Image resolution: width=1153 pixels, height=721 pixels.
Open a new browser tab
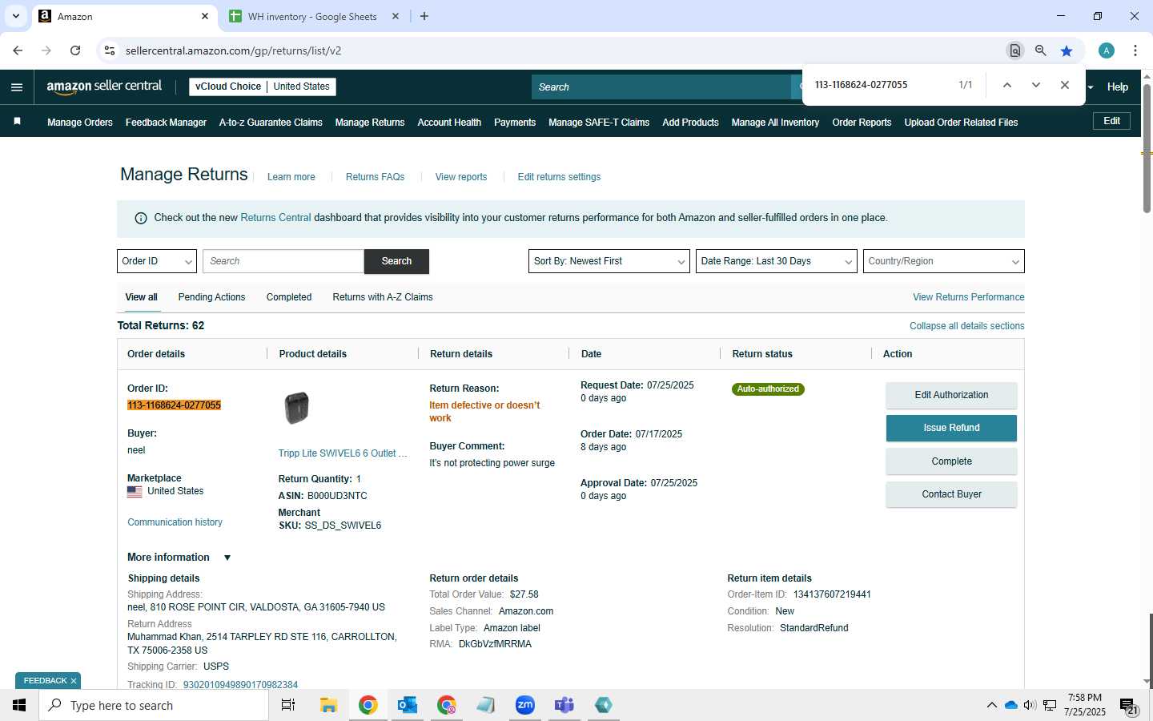point(424,16)
